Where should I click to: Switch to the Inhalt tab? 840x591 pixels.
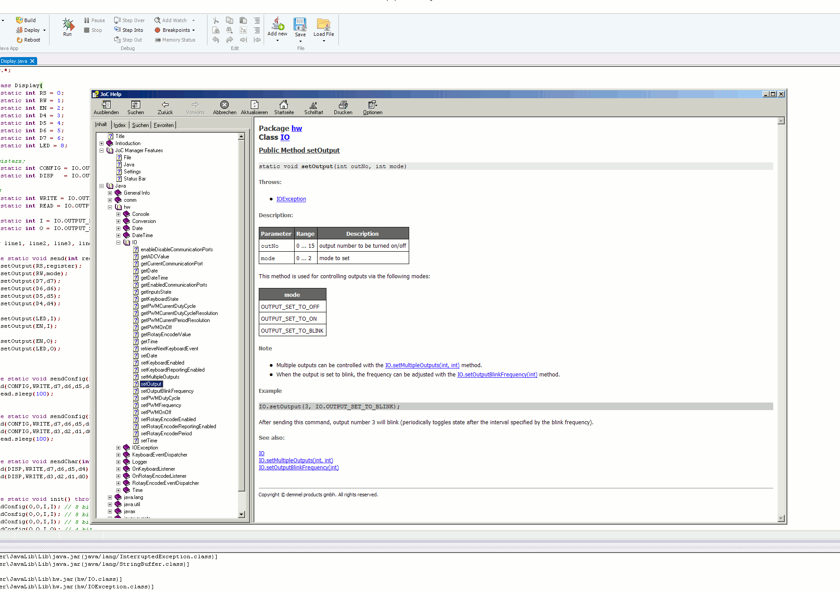(x=101, y=124)
